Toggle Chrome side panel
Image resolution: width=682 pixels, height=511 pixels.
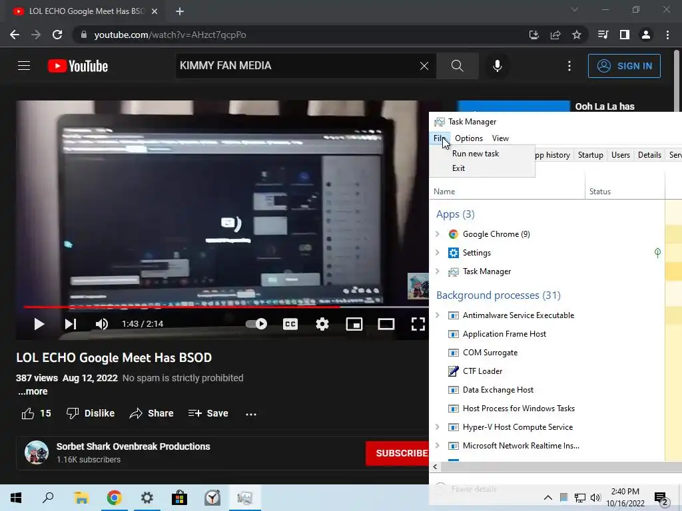(625, 35)
